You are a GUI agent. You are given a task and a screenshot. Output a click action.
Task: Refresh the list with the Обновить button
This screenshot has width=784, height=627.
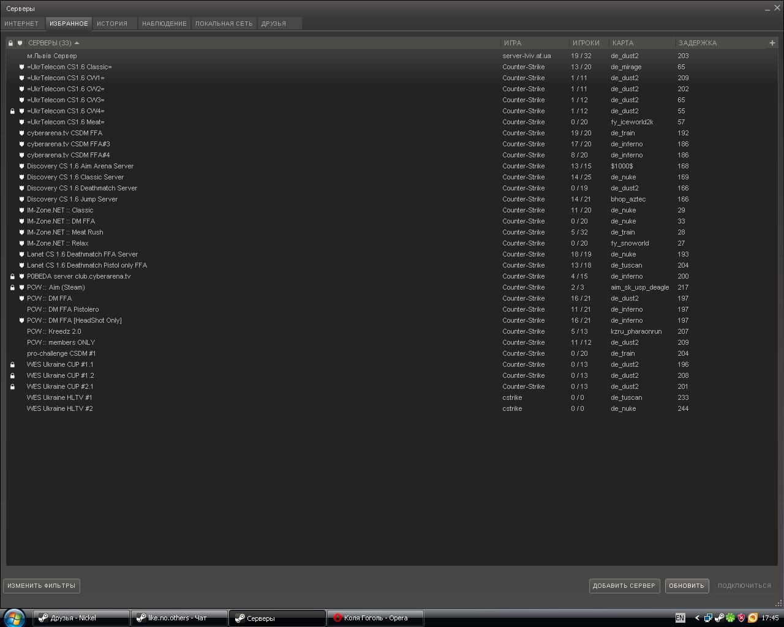[x=687, y=585]
